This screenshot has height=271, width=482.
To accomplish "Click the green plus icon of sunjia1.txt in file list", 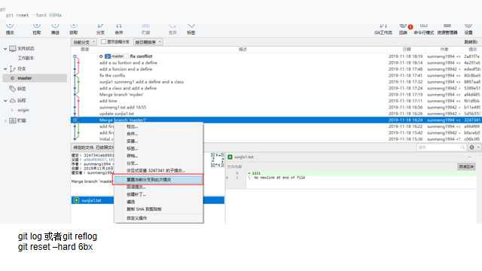I will pyautogui.click(x=77, y=200).
